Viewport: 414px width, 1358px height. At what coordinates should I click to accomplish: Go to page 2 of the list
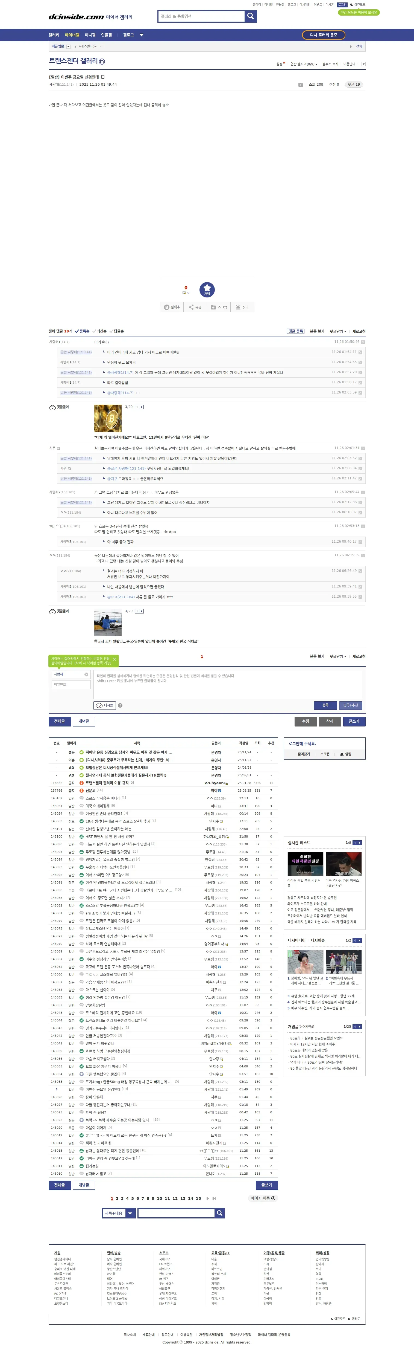click(x=117, y=1198)
